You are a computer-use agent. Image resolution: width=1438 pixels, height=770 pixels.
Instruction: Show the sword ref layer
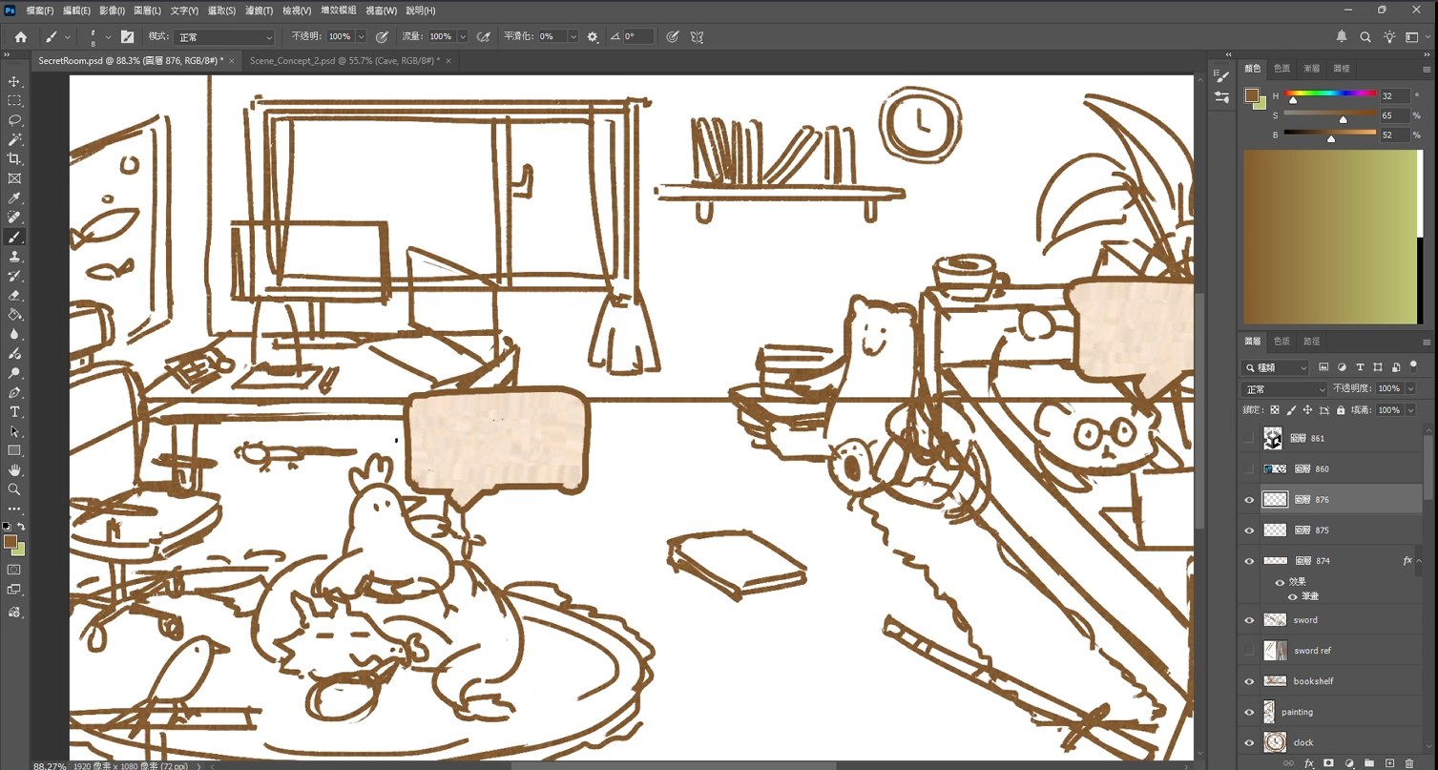(1249, 651)
